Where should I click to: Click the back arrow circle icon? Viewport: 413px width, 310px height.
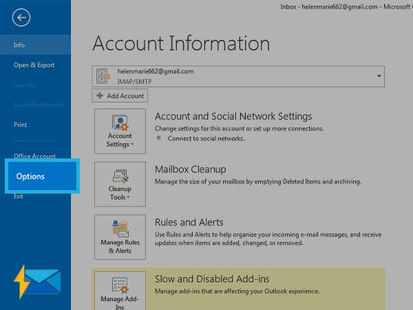click(x=21, y=17)
